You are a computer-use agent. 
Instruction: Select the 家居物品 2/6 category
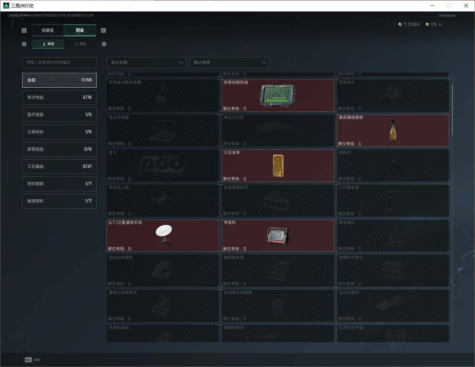(x=59, y=149)
